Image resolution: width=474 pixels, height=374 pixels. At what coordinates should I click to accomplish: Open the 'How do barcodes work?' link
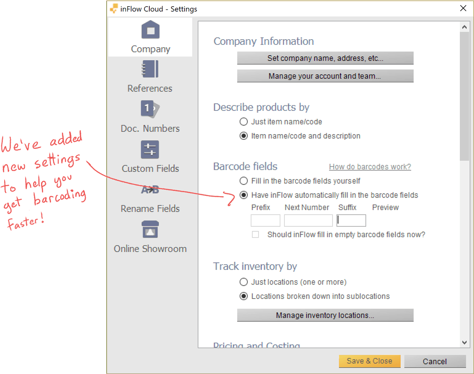pyautogui.click(x=370, y=167)
